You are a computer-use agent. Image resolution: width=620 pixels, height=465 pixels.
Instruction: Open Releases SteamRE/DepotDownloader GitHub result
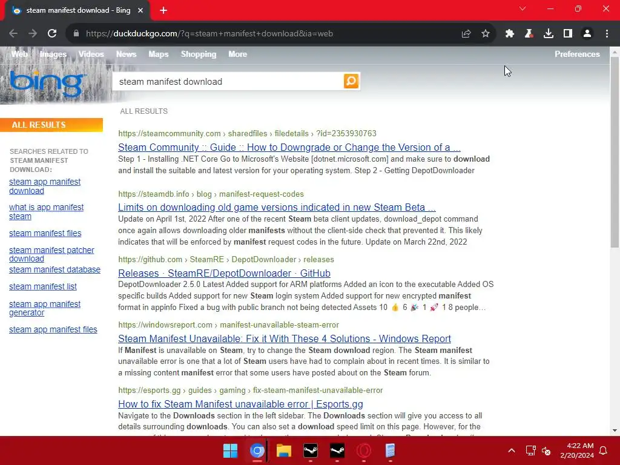pos(224,273)
